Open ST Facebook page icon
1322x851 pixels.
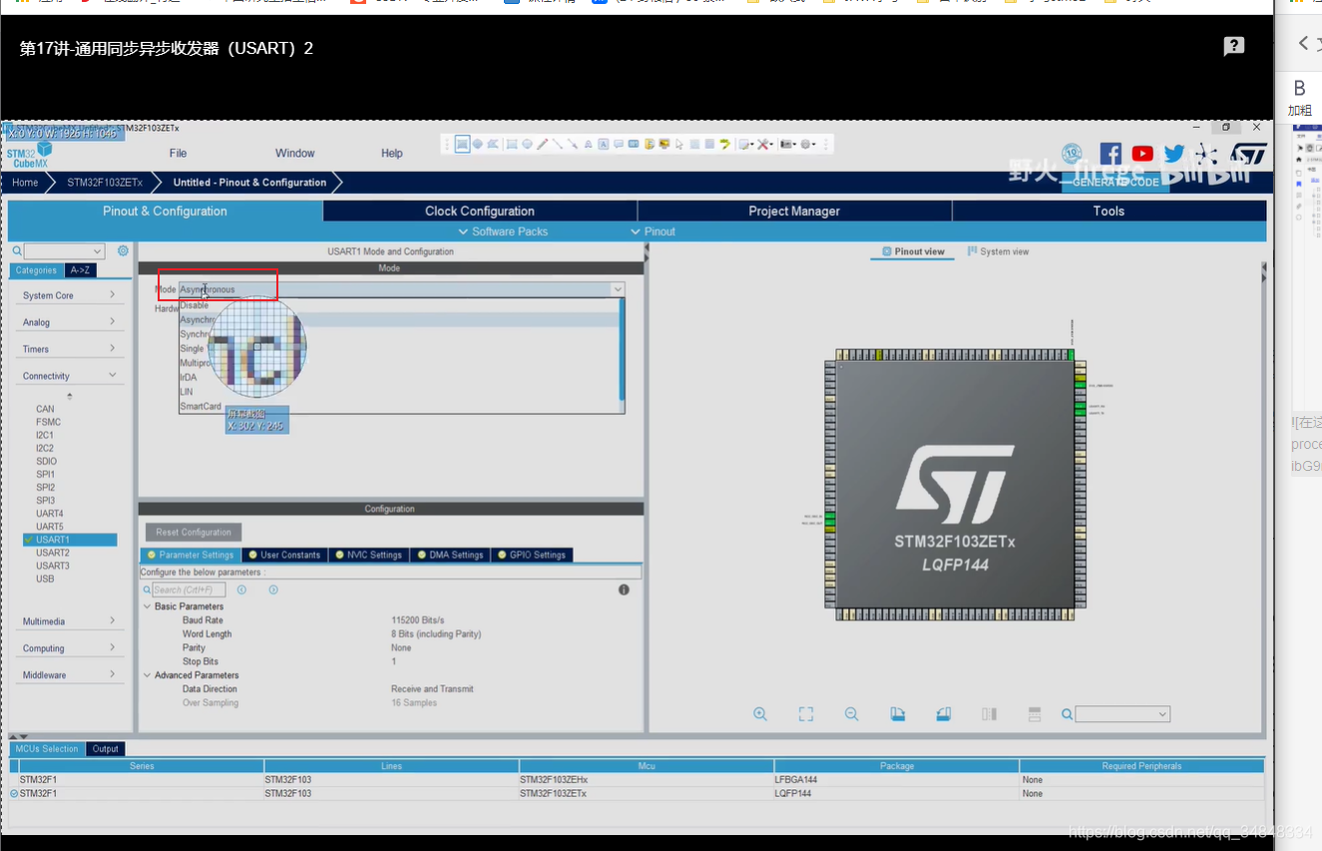coord(1110,154)
